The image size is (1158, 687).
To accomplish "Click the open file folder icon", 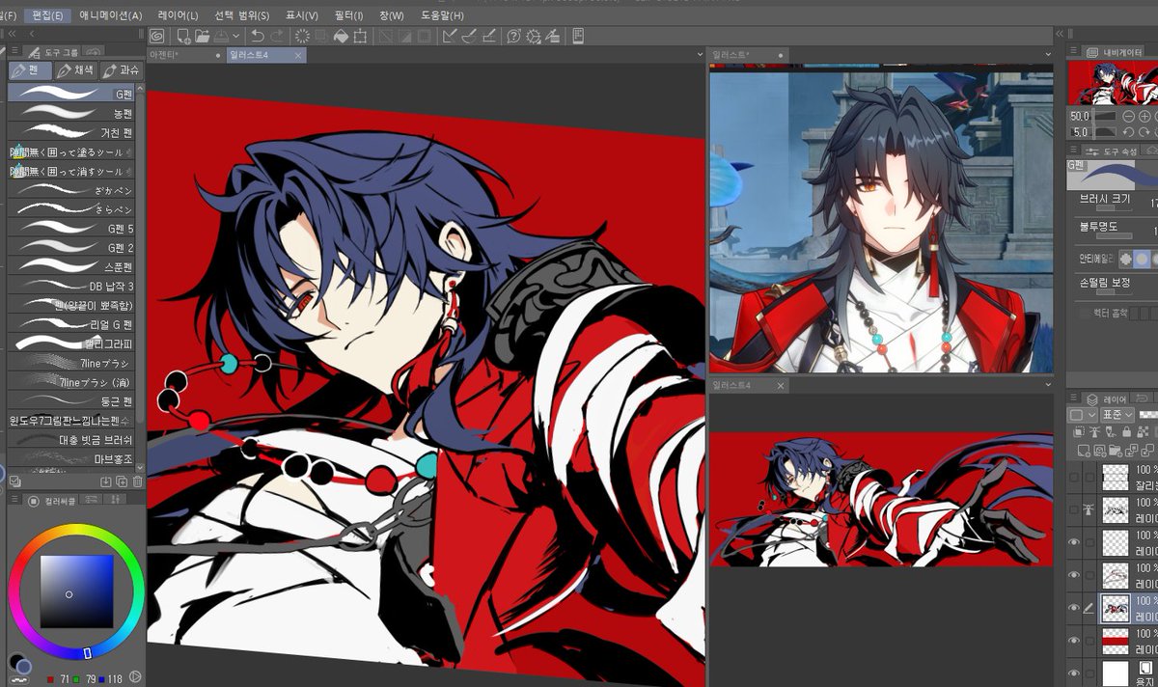I will pyautogui.click(x=202, y=36).
